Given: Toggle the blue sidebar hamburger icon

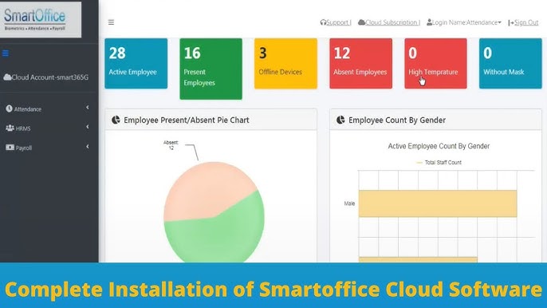Looking at the screenshot, I should [6, 53].
